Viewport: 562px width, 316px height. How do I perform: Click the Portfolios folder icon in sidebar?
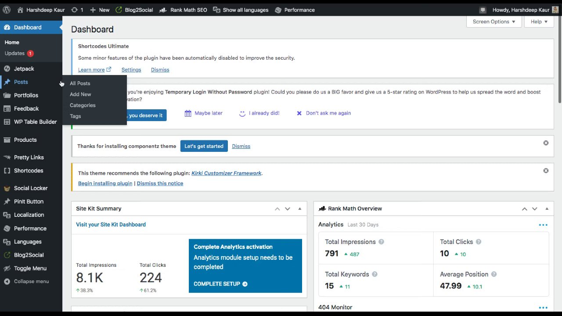7,95
